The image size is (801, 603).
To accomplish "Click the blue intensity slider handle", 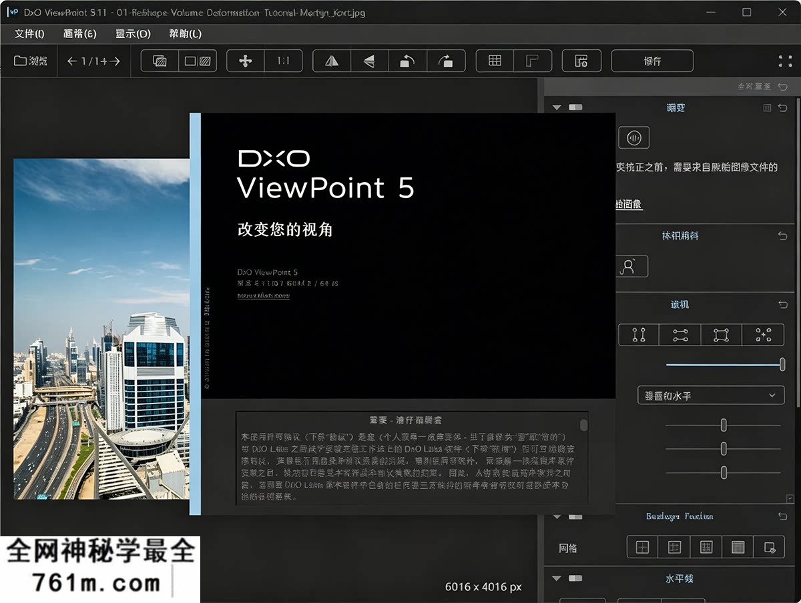I will tap(782, 364).
